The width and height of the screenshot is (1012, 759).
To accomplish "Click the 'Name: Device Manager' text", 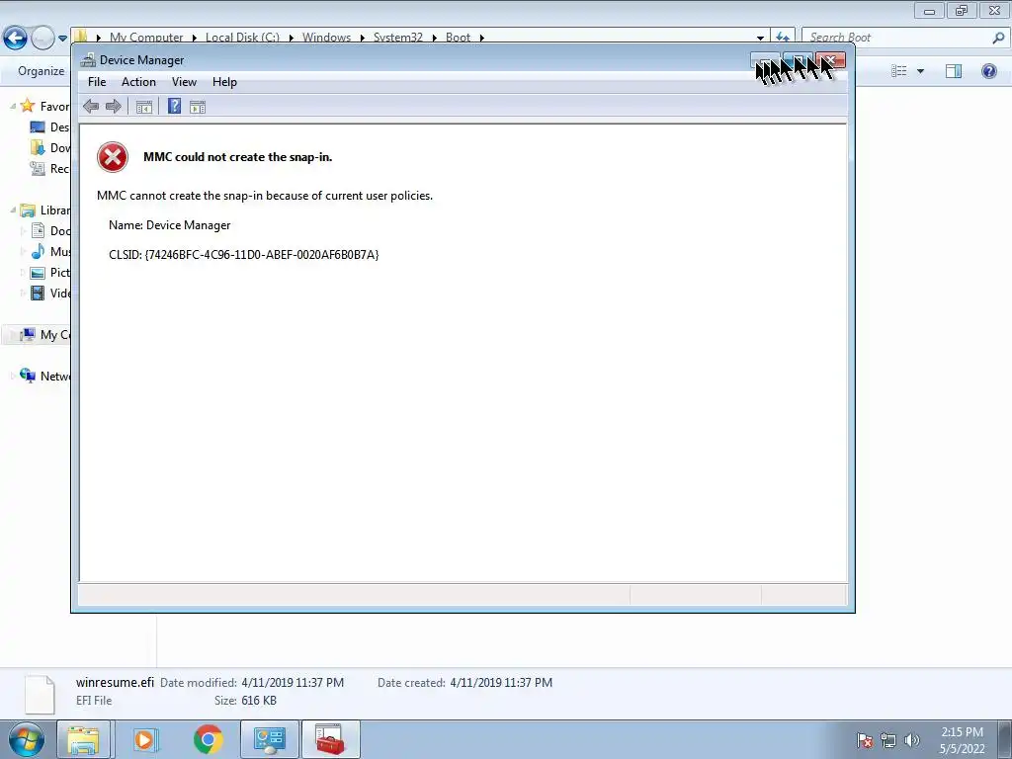I will [x=170, y=225].
